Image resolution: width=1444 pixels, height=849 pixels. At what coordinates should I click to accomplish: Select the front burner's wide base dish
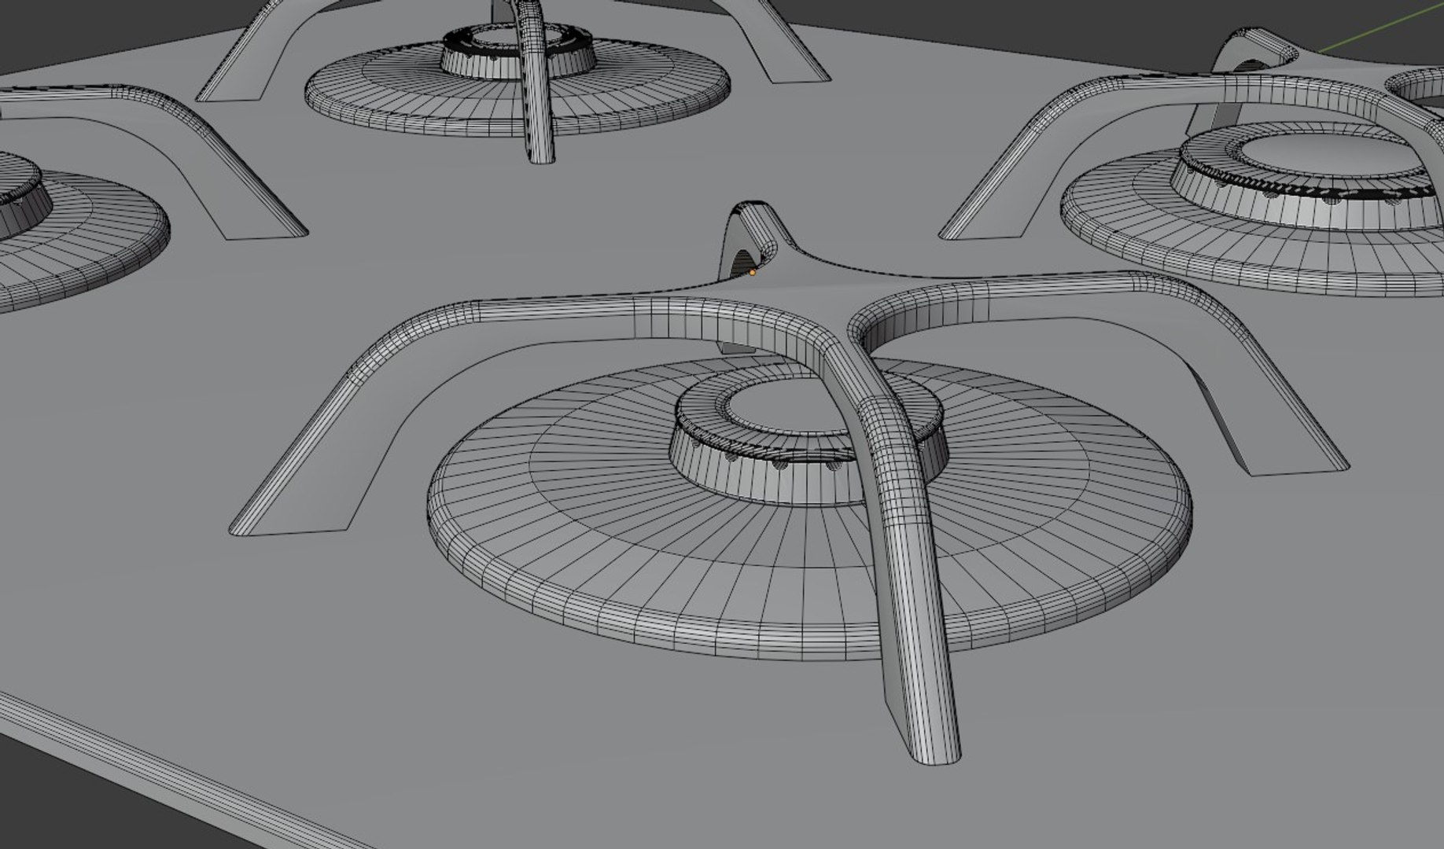click(x=809, y=509)
